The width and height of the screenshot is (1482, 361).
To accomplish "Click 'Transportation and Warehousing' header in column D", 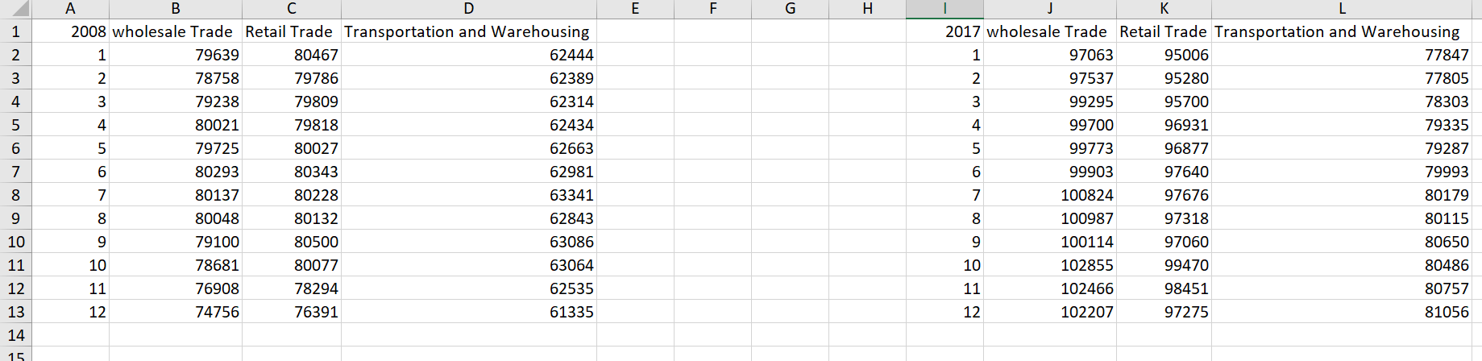I will coord(469,31).
